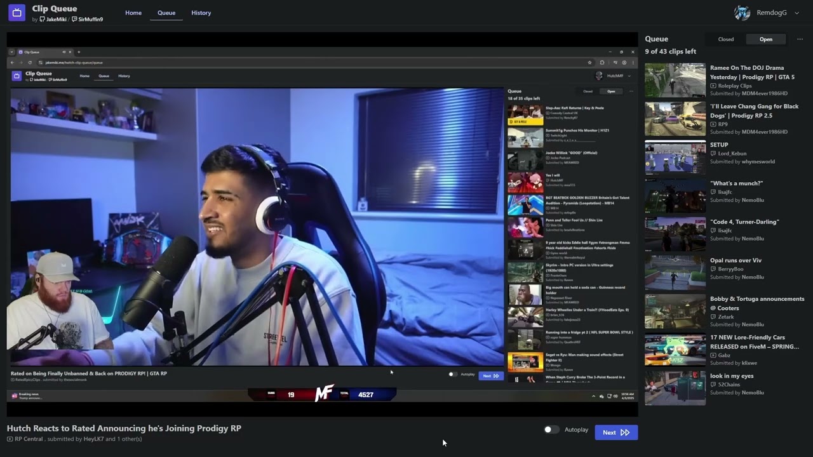Image resolution: width=813 pixels, height=457 pixels.
Task: Open thumbnail for 17 NEW Lore-Friendly Cars
Action: pos(675,350)
